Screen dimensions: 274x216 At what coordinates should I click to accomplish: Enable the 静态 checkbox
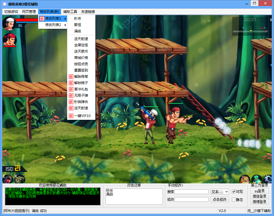pyautogui.click(x=234, y=199)
